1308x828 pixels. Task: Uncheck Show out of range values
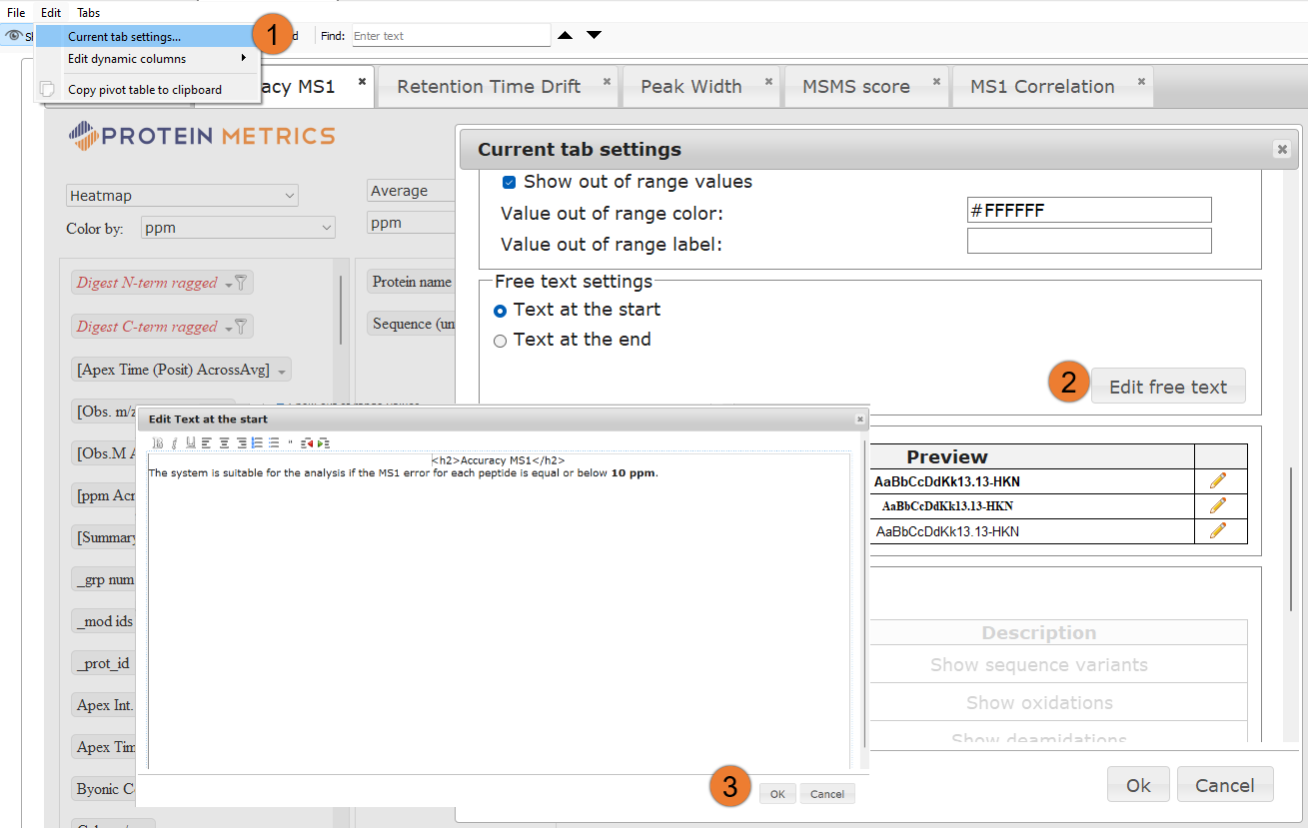(510, 182)
